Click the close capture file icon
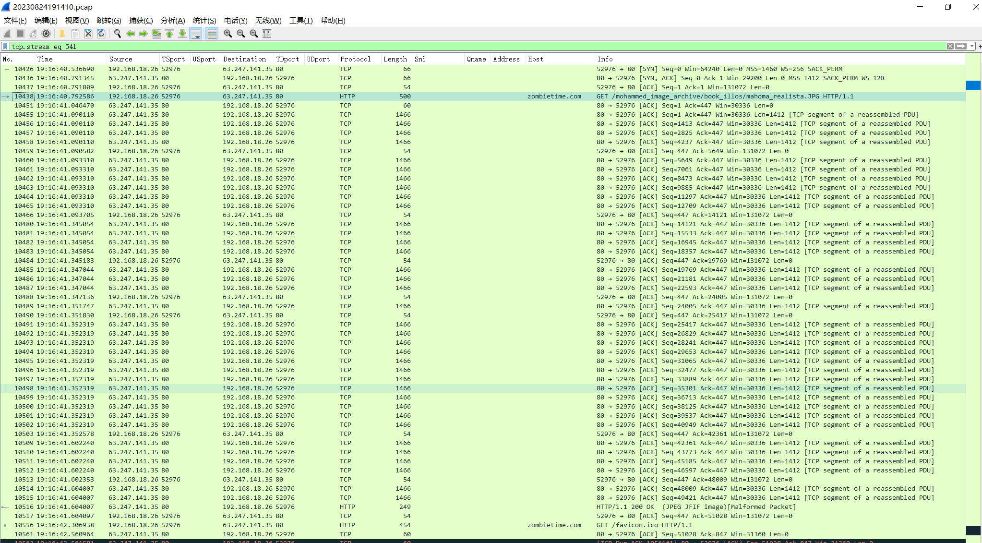Screen dimensions: 982x543 pyautogui.click(x=88, y=34)
